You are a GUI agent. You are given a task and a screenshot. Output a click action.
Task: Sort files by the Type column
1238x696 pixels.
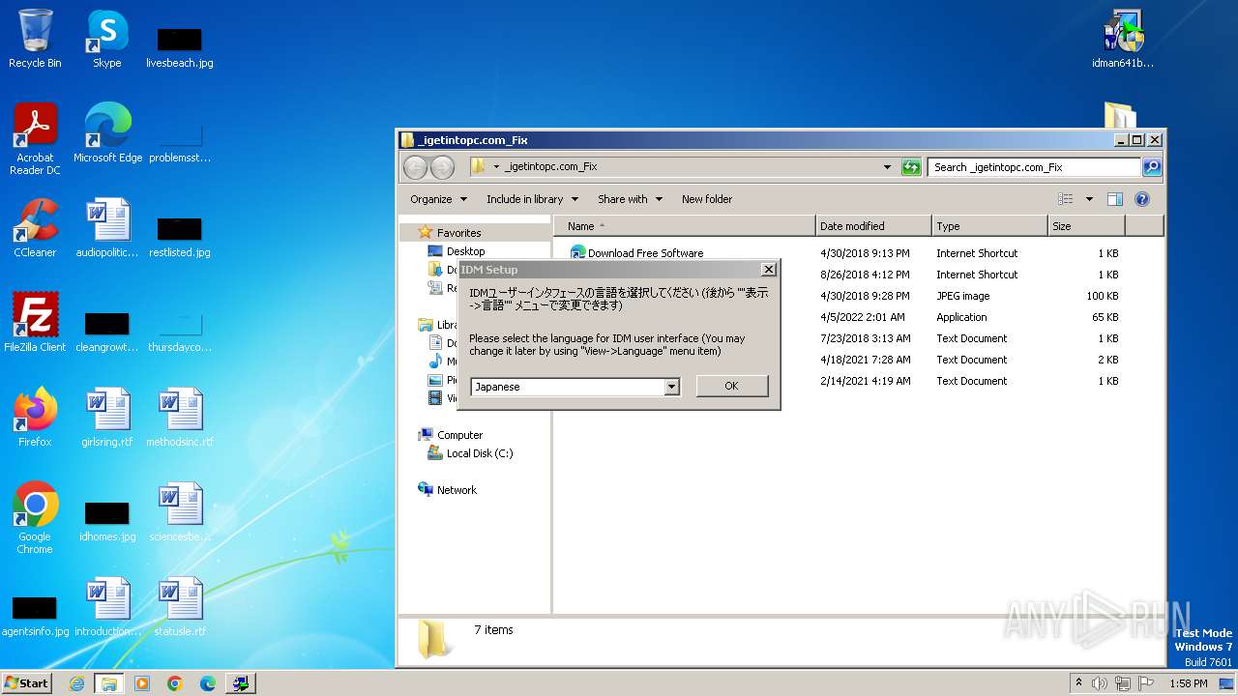[989, 226]
